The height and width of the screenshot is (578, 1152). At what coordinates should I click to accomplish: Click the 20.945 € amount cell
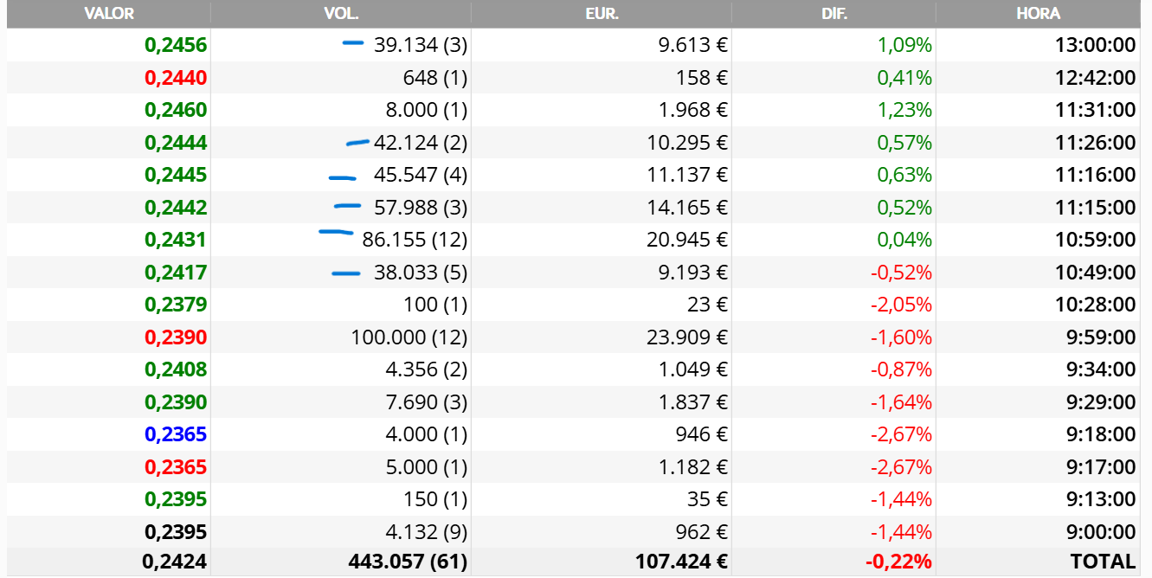point(689,240)
